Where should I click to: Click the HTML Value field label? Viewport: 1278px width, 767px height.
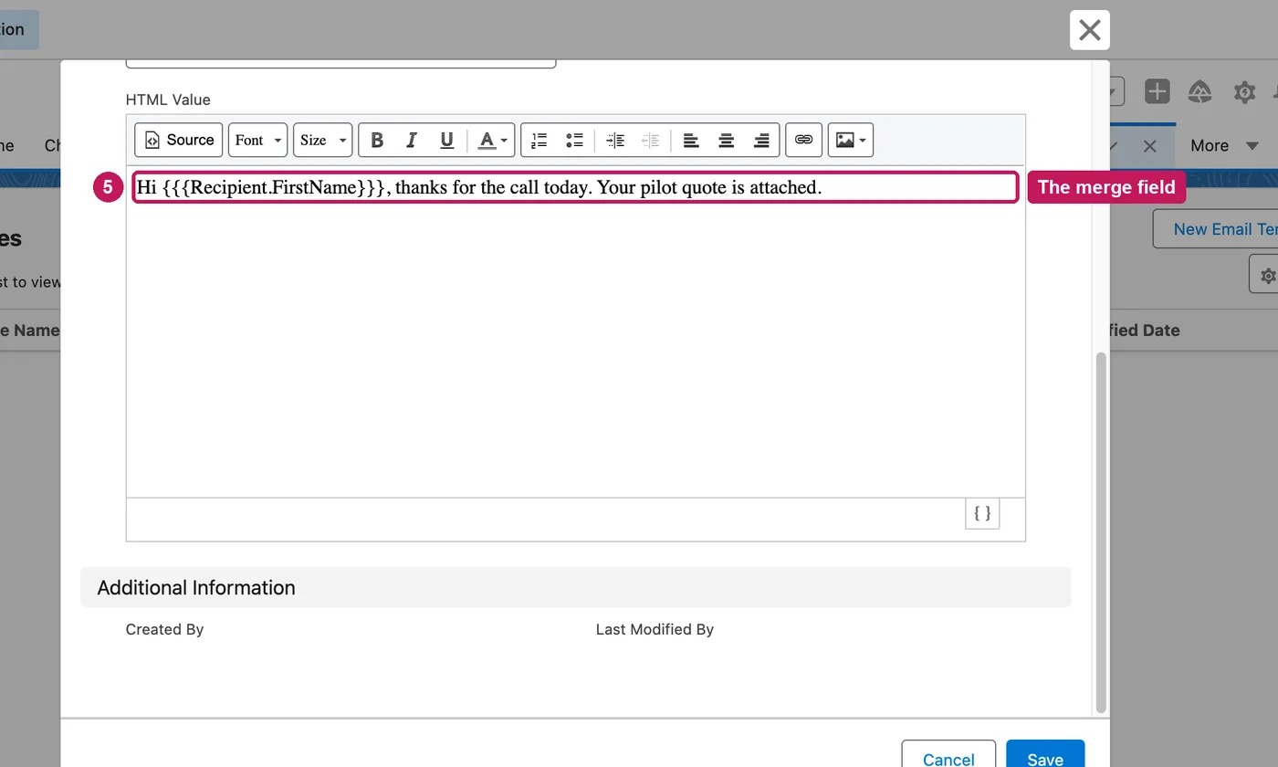click(168, 100)
